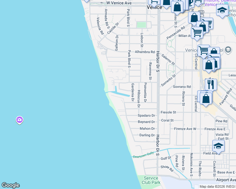Click the Firenze Ave E label
This screenshot has width=236, height=189.
tap(215, 129)
